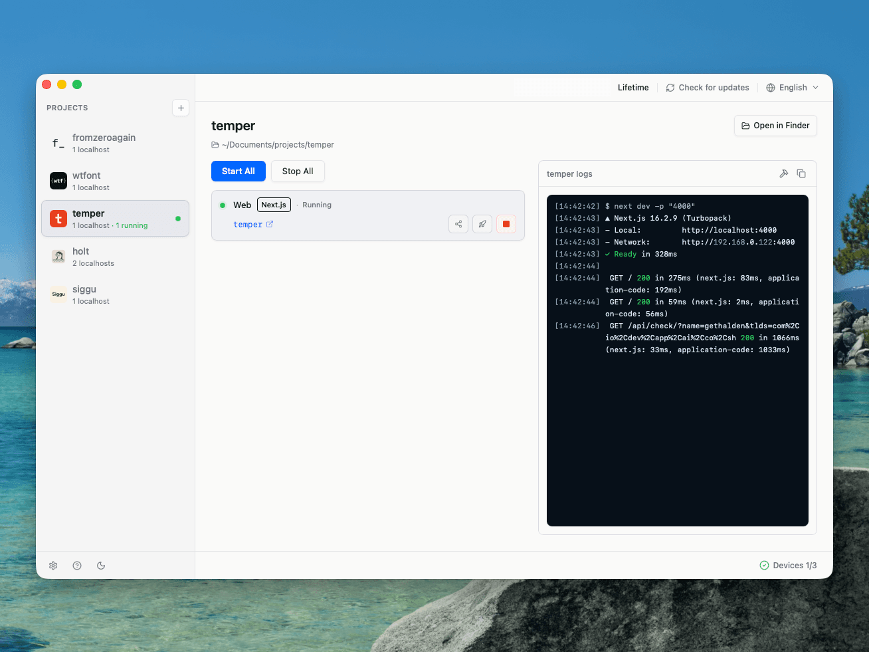Image resolution: width=869 pixels, height=652 pixels.
Task: Clear temper logs with broom icon
Action: tap(784, 173)
